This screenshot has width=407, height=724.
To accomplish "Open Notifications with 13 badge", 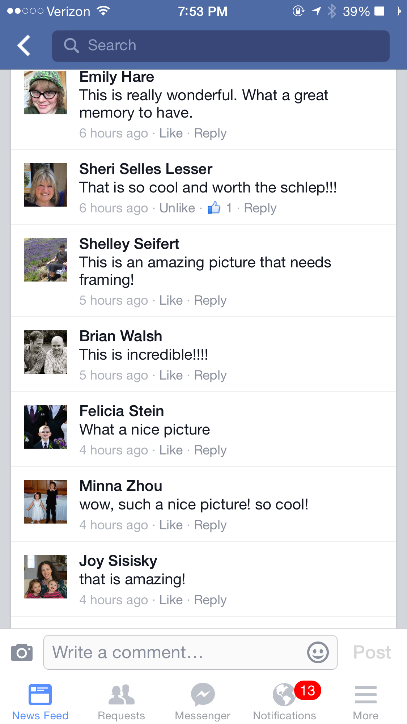I will [285, 701].
